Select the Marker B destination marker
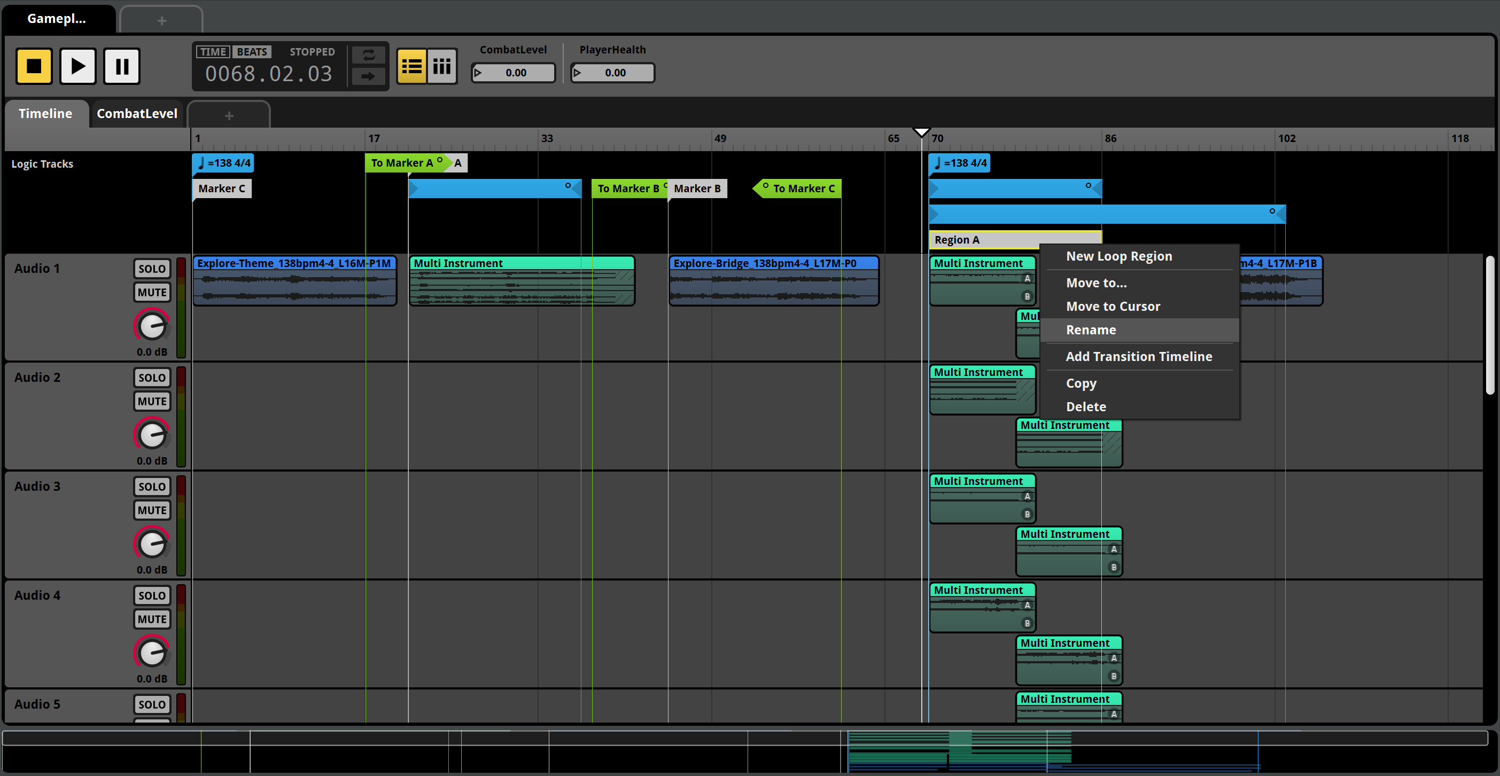This screenshot has width=1500, height=776. click(x=697, y=189)
